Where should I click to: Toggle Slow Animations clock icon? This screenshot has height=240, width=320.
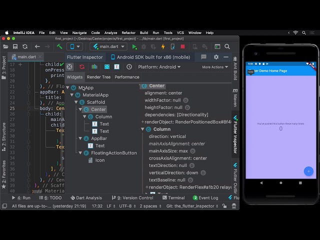[x=129, y=66]
